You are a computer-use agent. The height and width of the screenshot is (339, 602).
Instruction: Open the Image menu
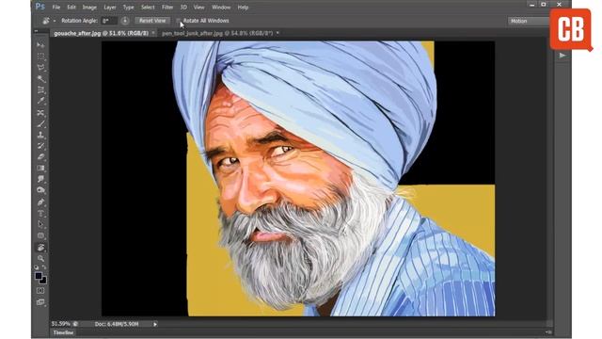[x=89, y=8]
